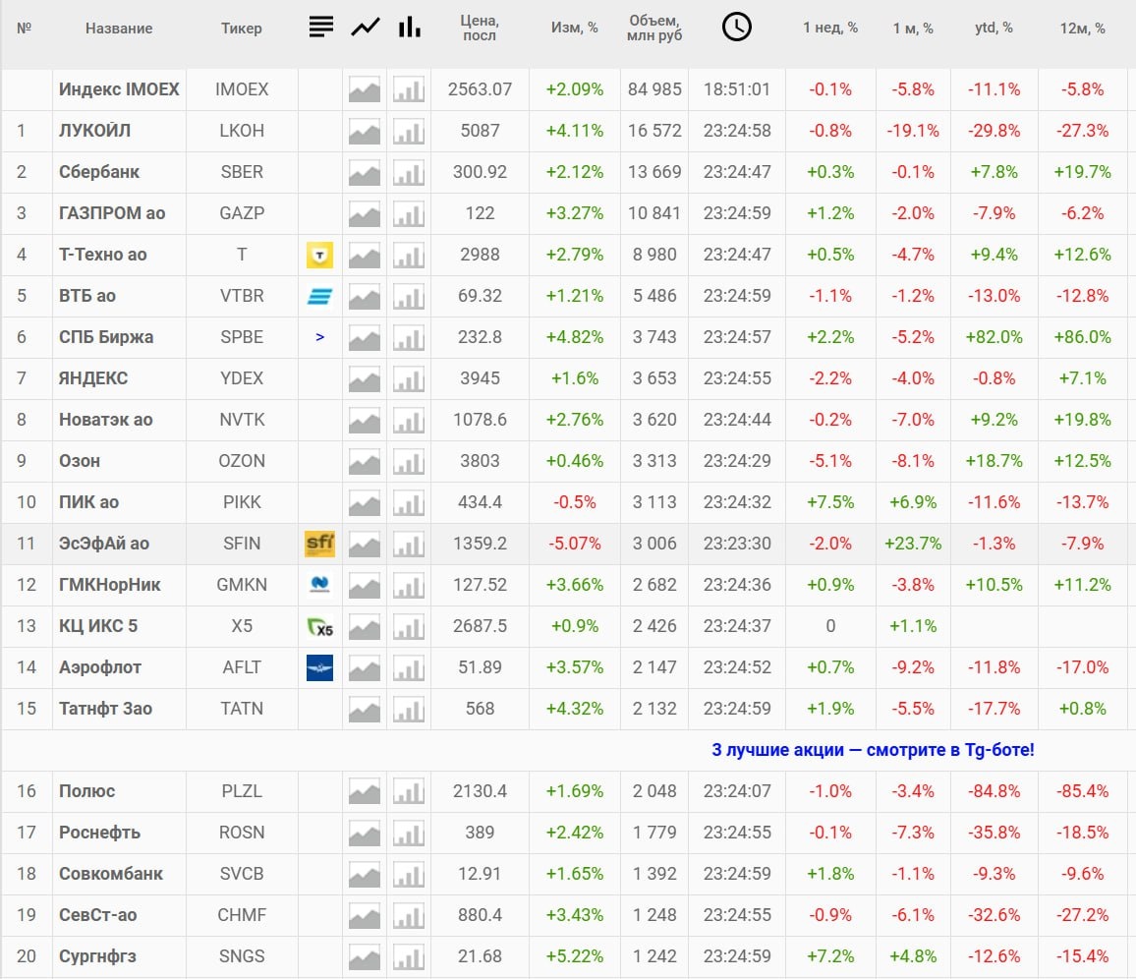
Task: Click change -5.07% in SFIN row
Action: (575, 544)
